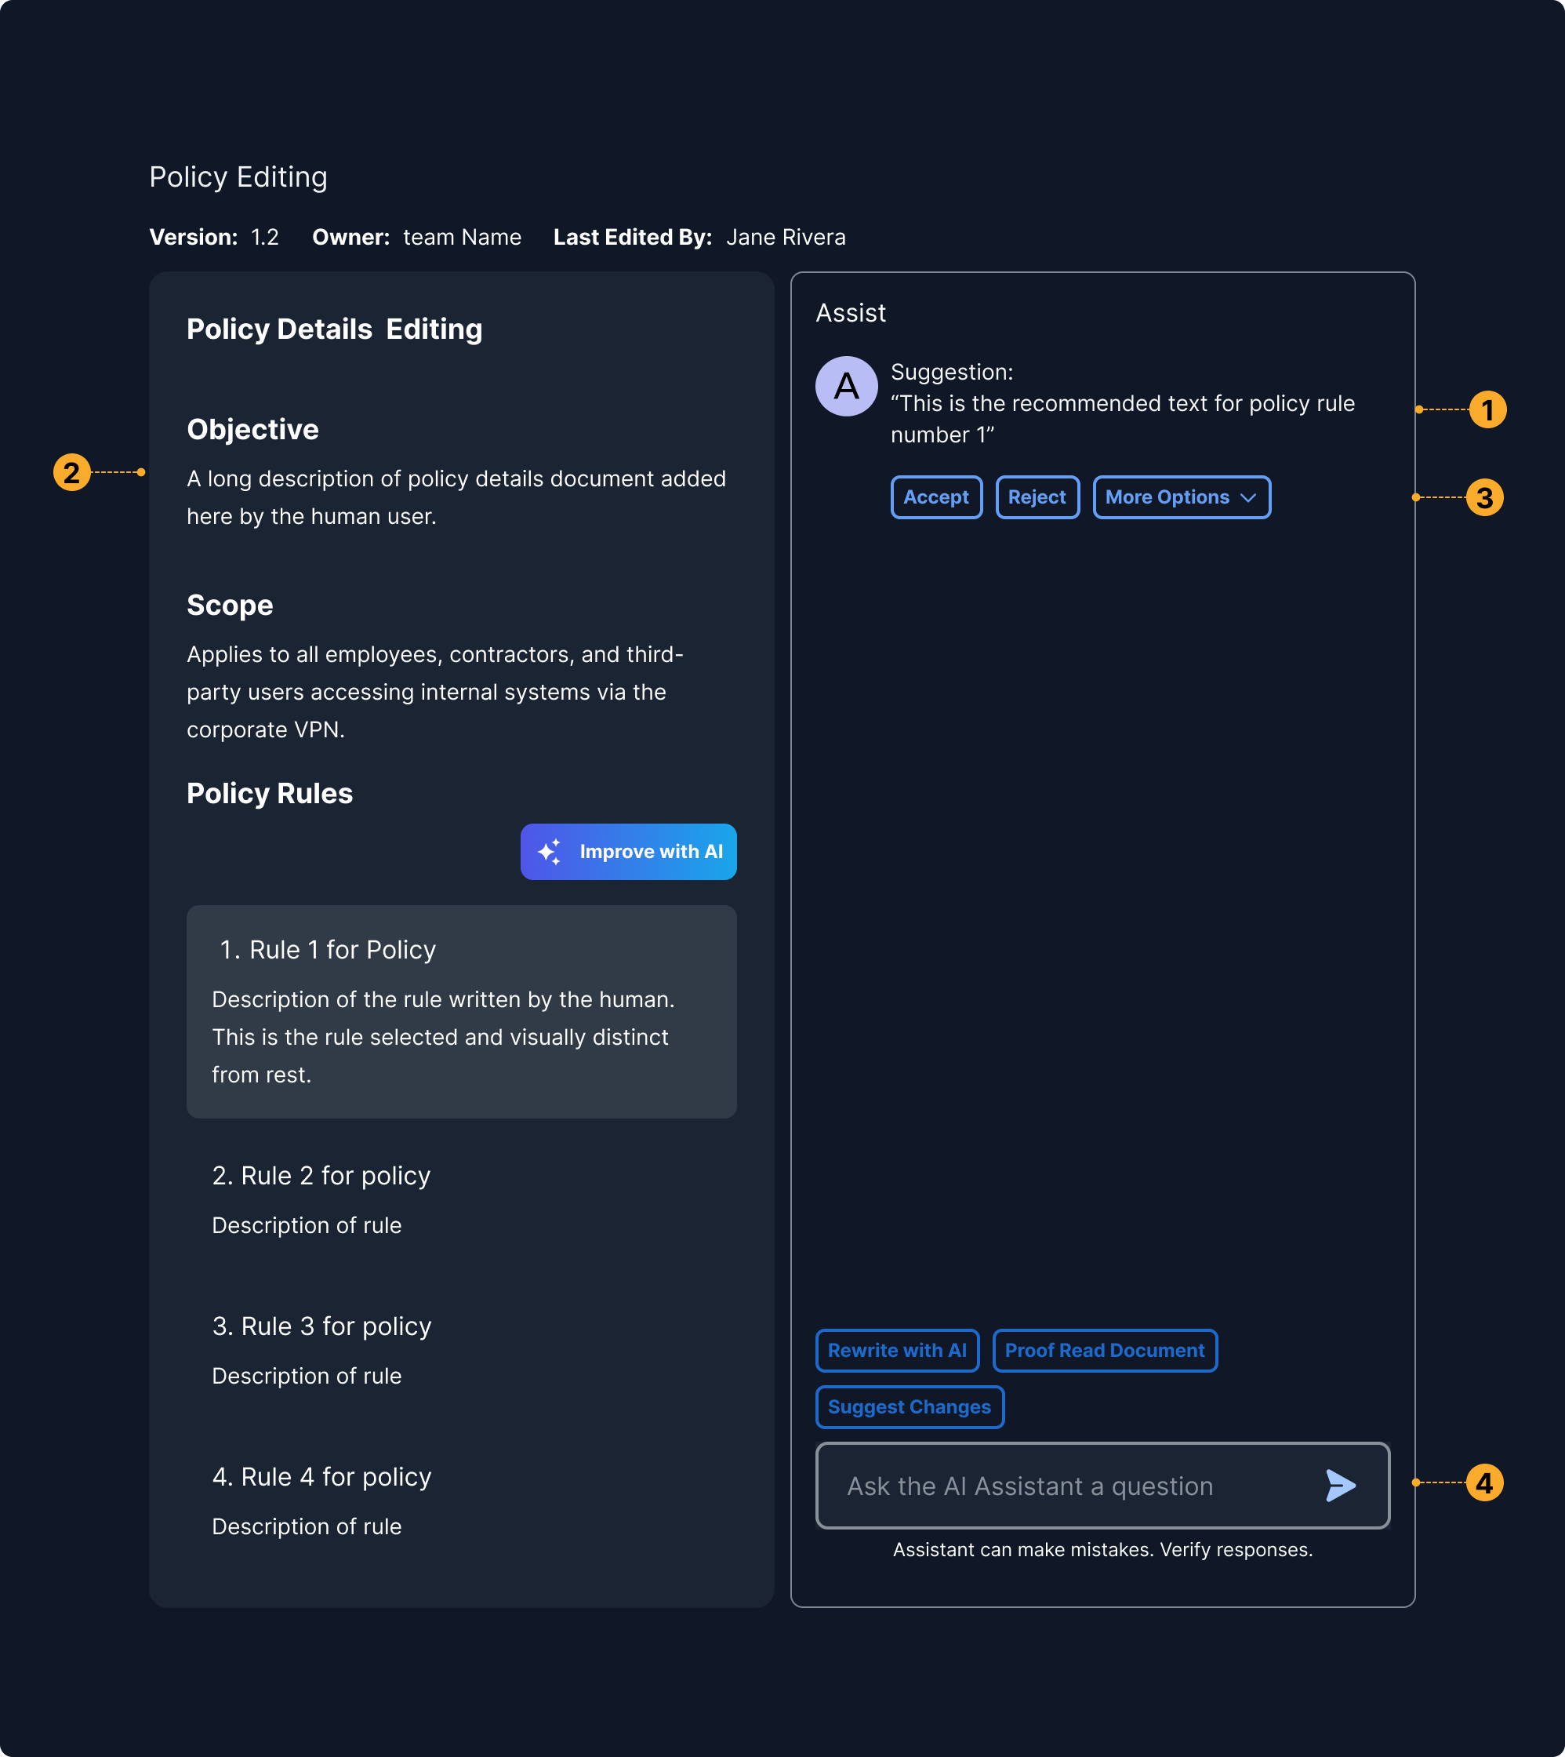
Task: Select Rule 4 for policy
Action: 321,1477
